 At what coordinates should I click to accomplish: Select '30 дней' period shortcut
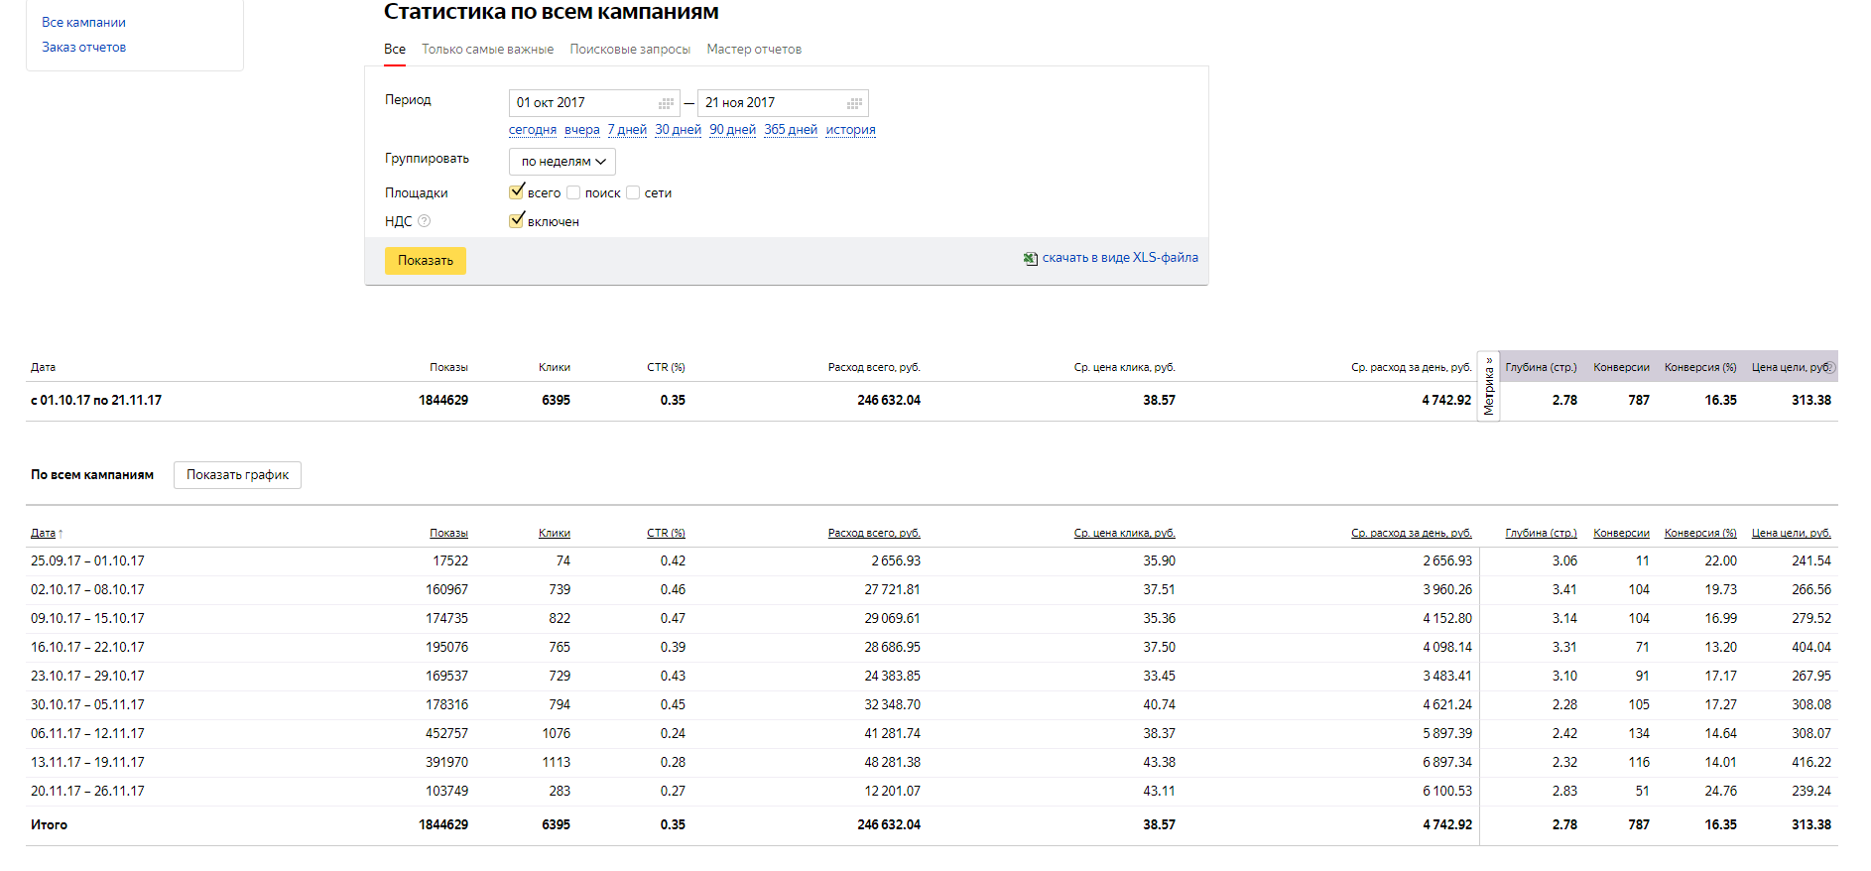tap(678, 130)
